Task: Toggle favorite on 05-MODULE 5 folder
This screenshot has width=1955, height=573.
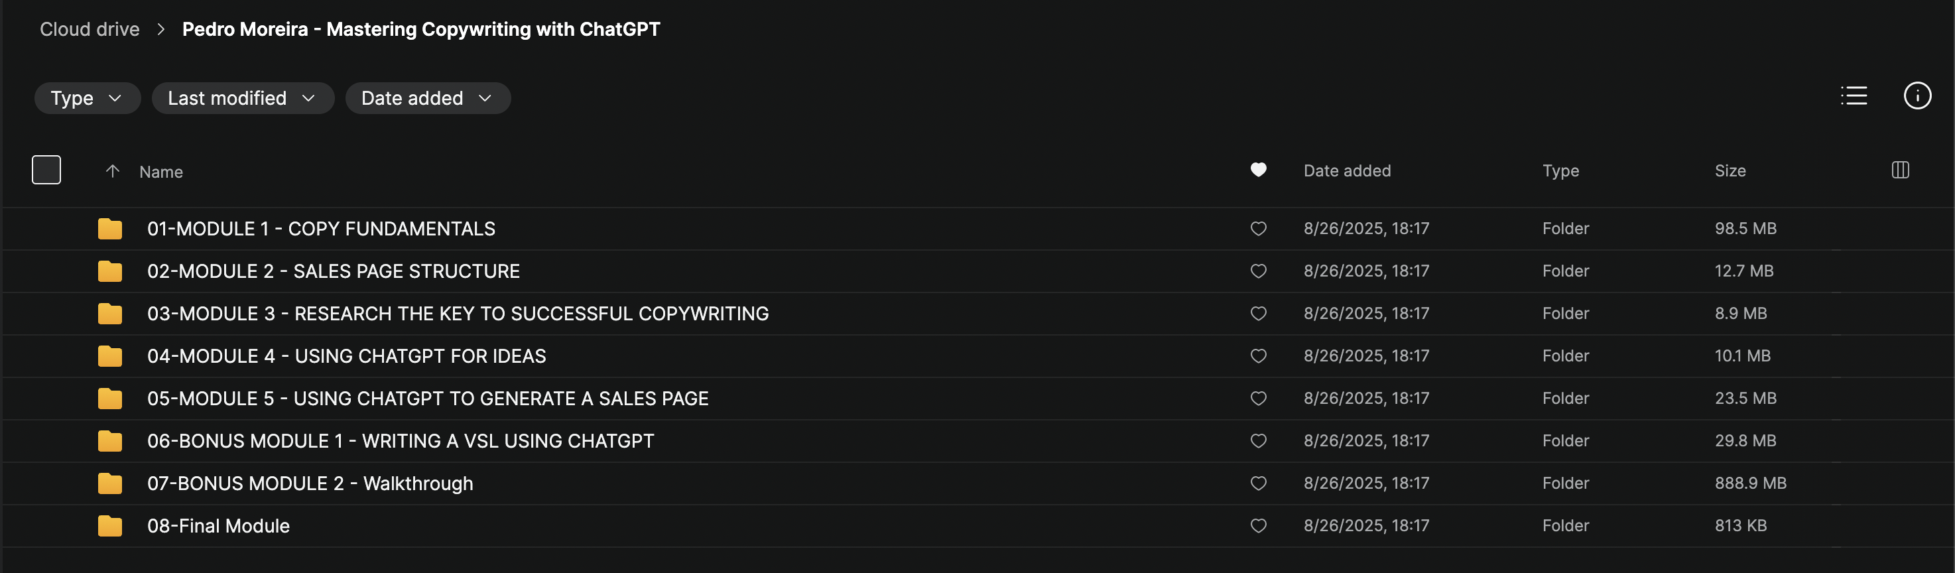Action: 1257,399
